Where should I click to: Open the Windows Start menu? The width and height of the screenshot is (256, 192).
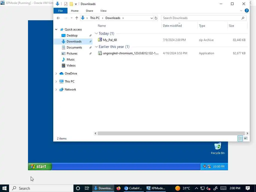click(4, 188)
